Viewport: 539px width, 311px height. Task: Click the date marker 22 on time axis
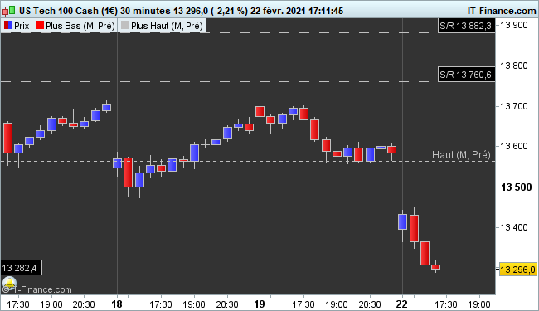[402, 304]
